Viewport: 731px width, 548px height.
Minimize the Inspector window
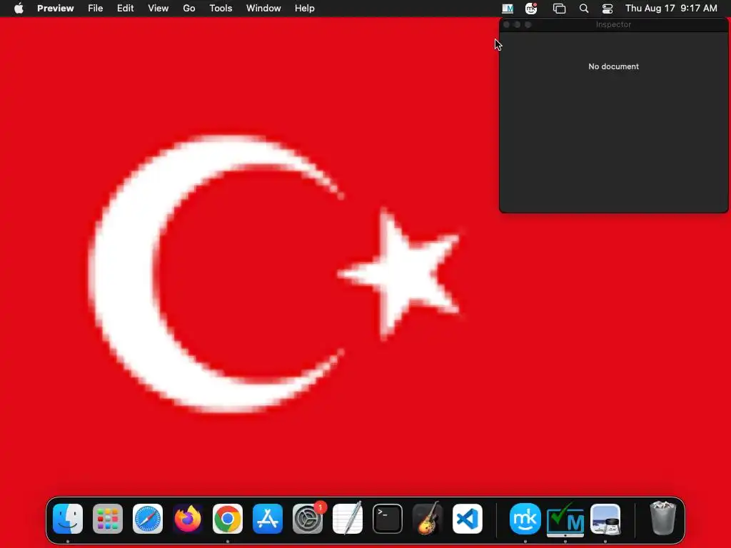click(x=517, y=25)
